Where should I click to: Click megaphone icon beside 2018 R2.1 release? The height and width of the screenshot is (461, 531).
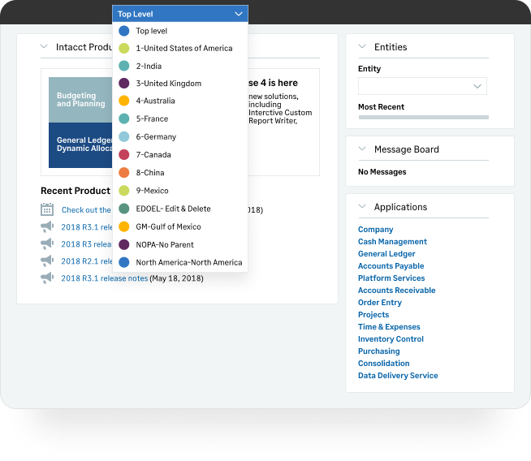[x=47, y=261]
